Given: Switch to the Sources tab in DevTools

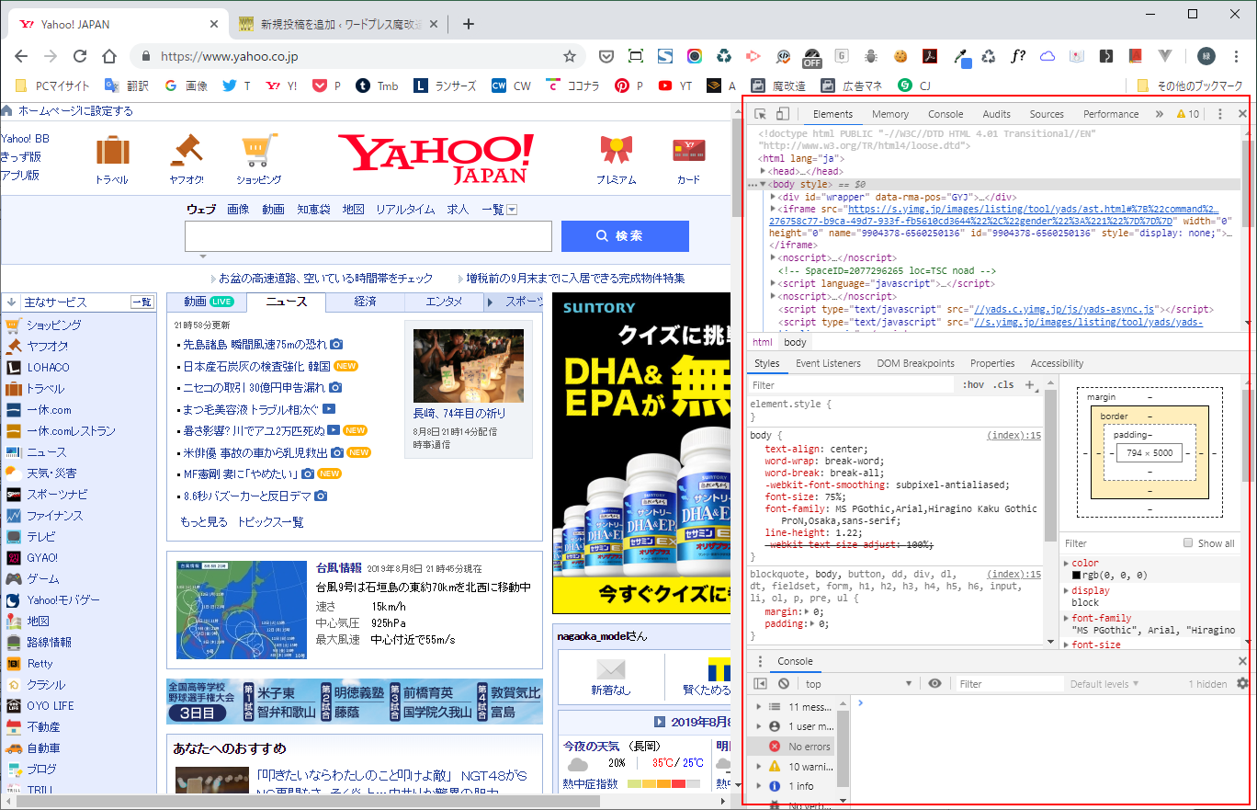Looking at the screenshot, I should click(1046, 114).
